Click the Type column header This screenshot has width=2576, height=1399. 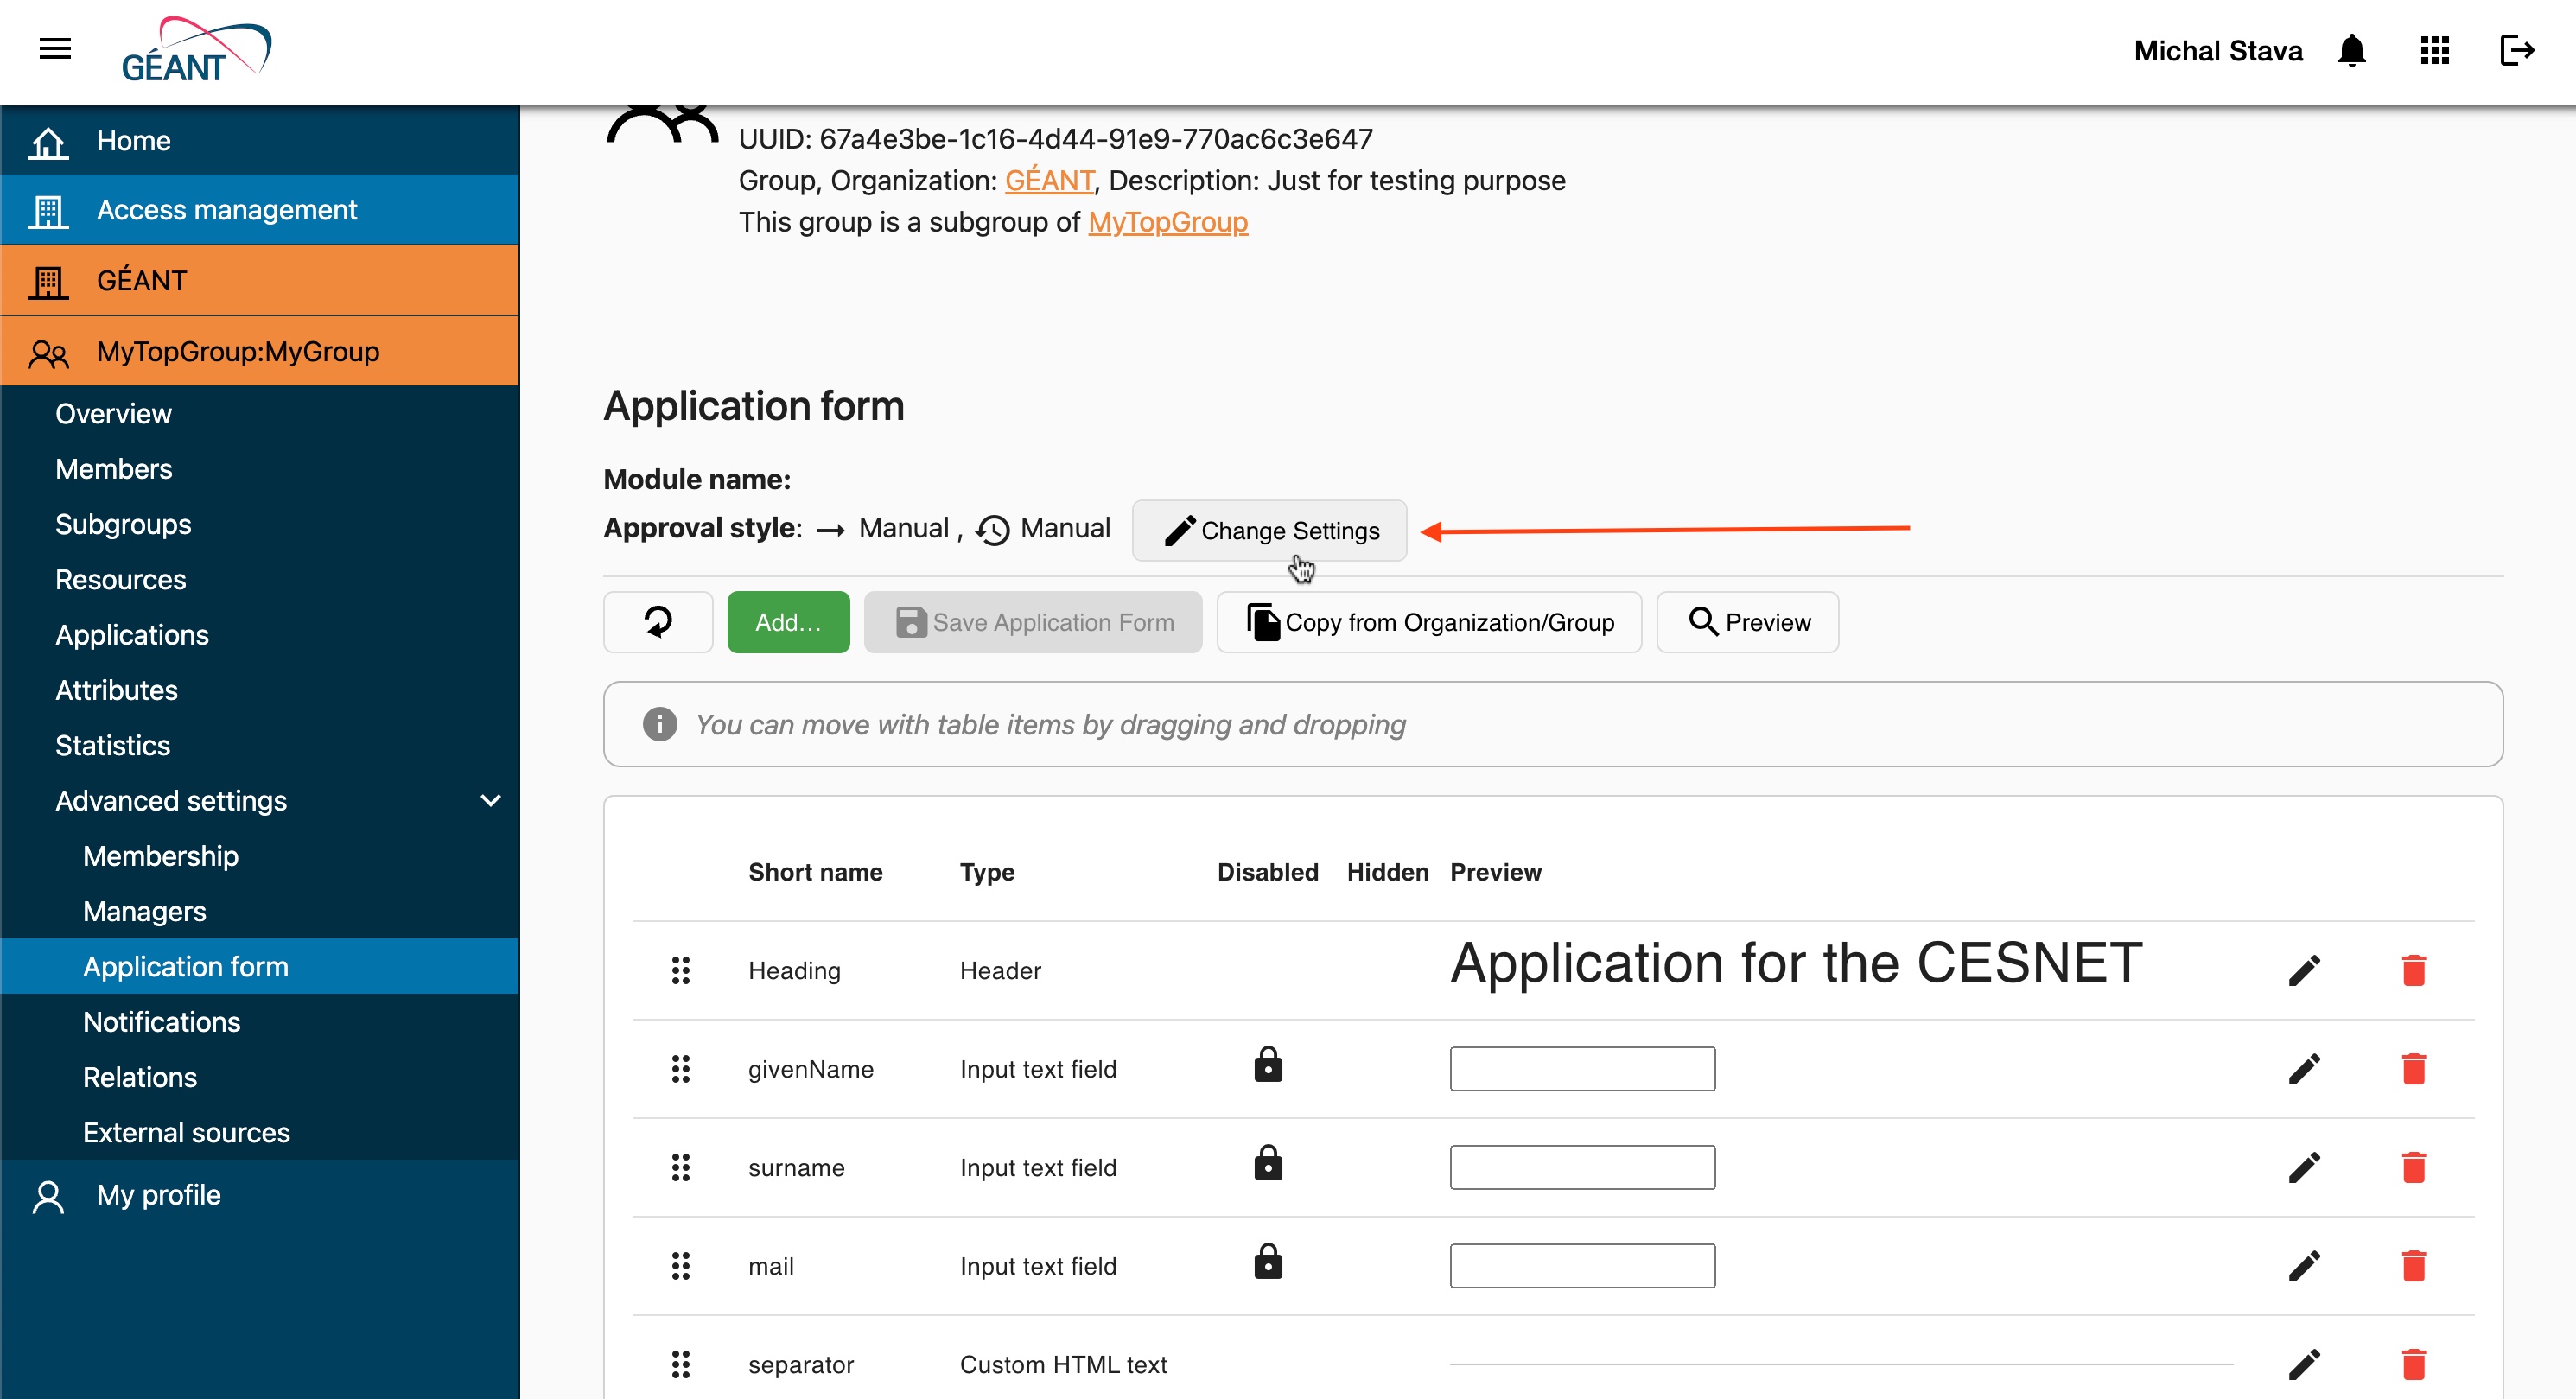click(987, 872)
